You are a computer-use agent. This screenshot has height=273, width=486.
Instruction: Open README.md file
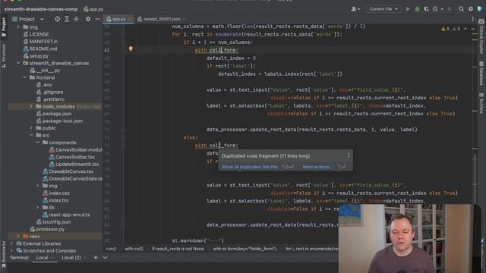click(43, 49)
